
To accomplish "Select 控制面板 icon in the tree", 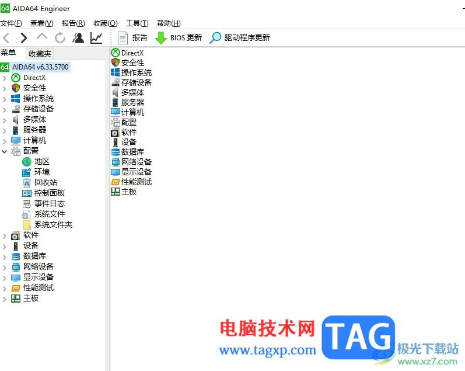I will tap(27, 193).
